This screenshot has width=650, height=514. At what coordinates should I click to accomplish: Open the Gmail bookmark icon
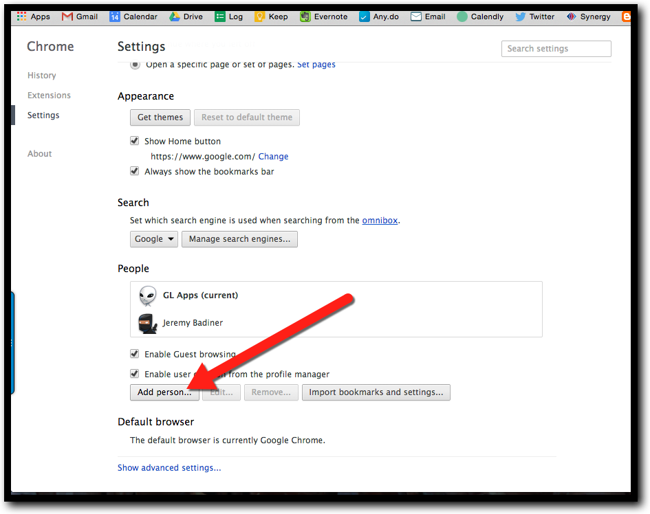click(67, 16)
